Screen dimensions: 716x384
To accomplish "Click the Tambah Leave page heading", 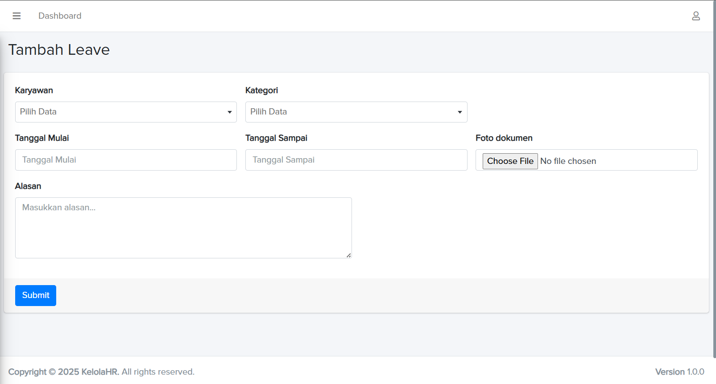I will 59,50.
